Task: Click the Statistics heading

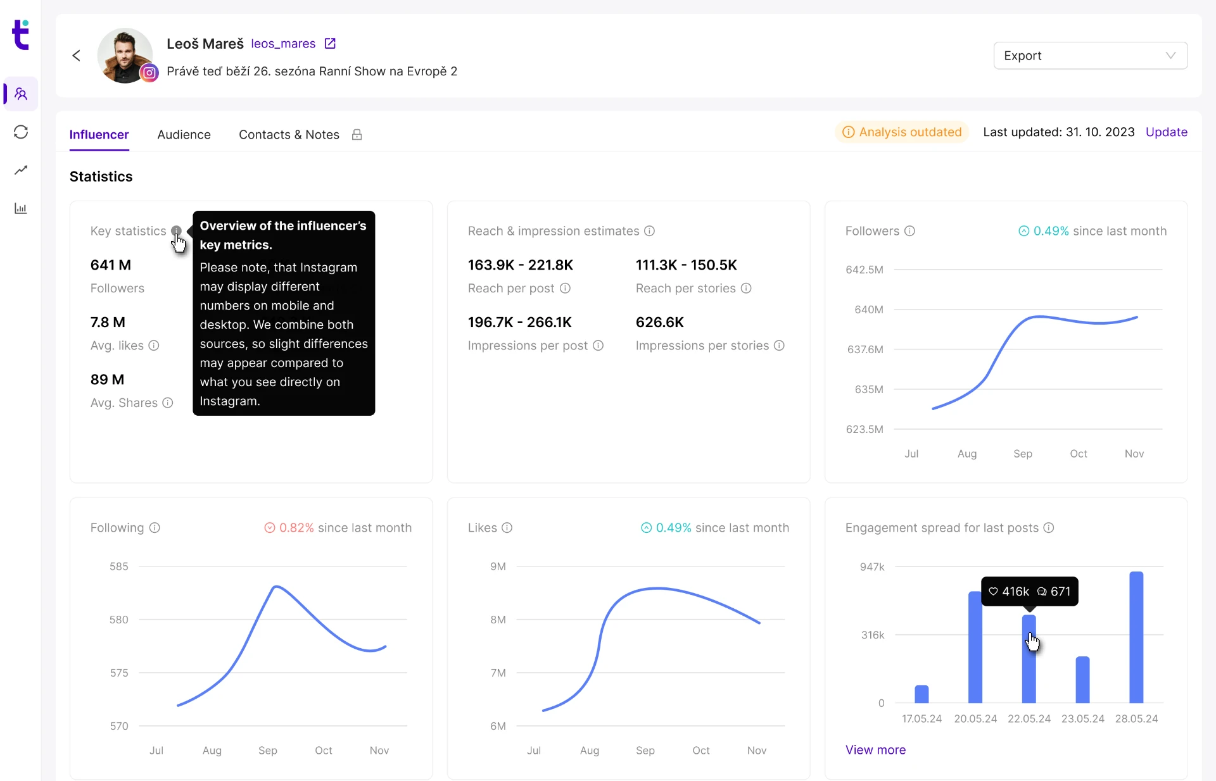Action: click(x=101, y=177)
